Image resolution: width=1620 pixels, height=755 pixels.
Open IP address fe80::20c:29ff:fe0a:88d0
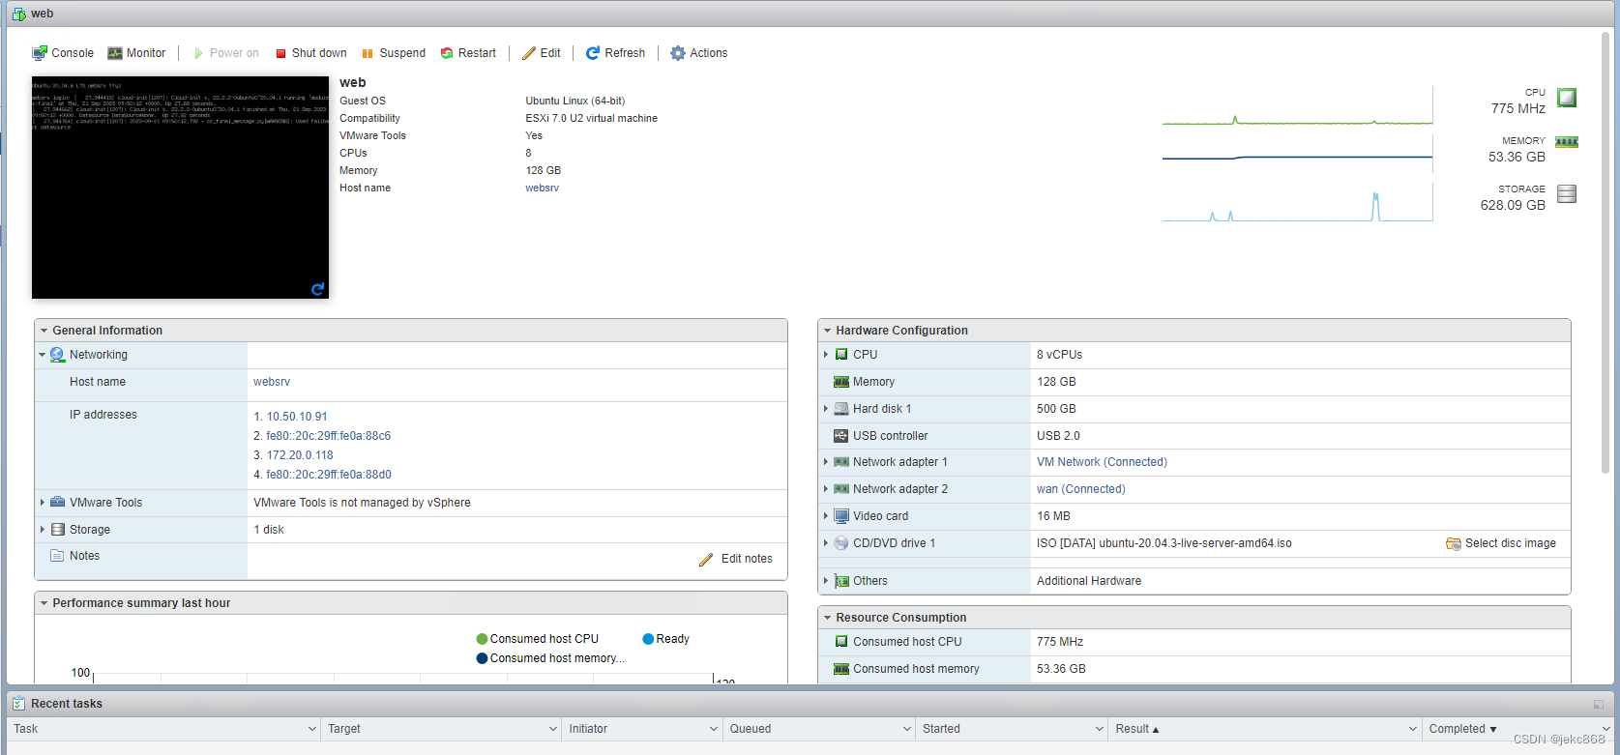click(329, 475)
